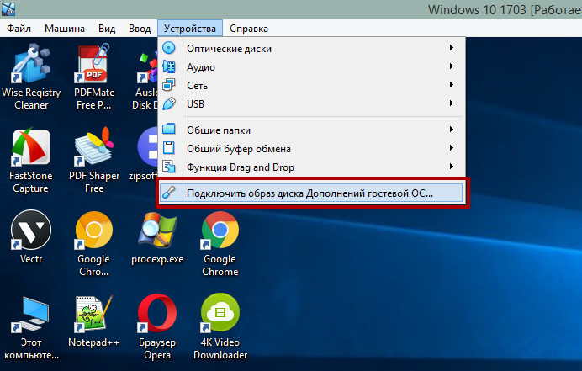Launch Google Chrome desktop shortcut
The image size is (582, 371).
(220, 244)
